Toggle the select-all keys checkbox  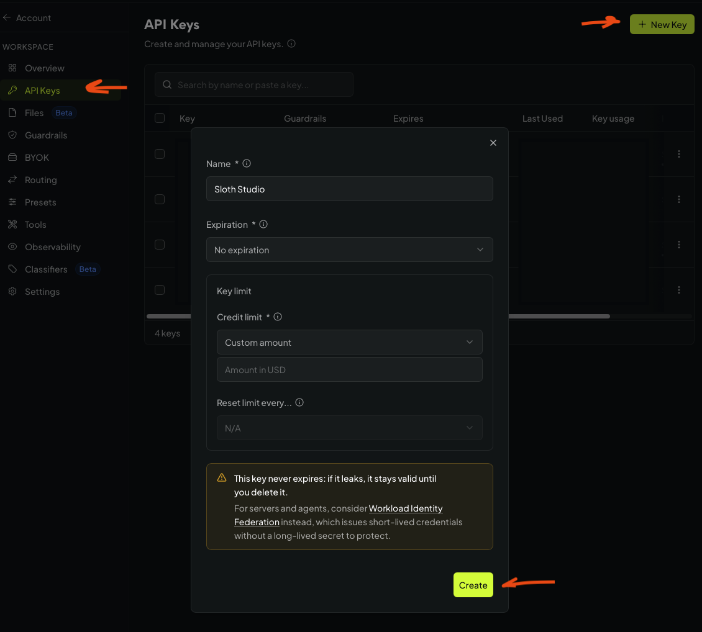(160, 118)
